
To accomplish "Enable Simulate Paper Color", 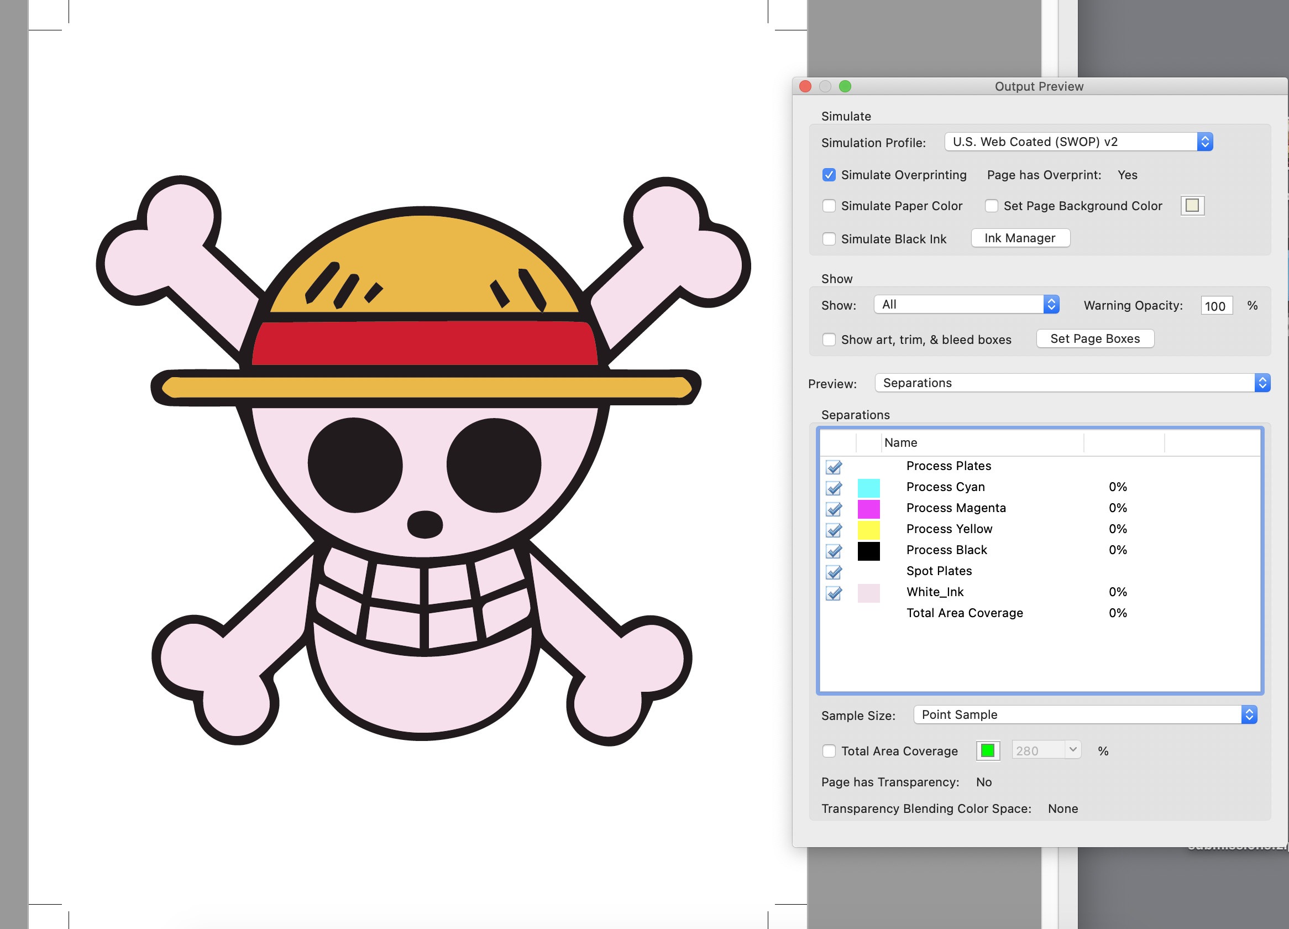I will pos(829,206).
